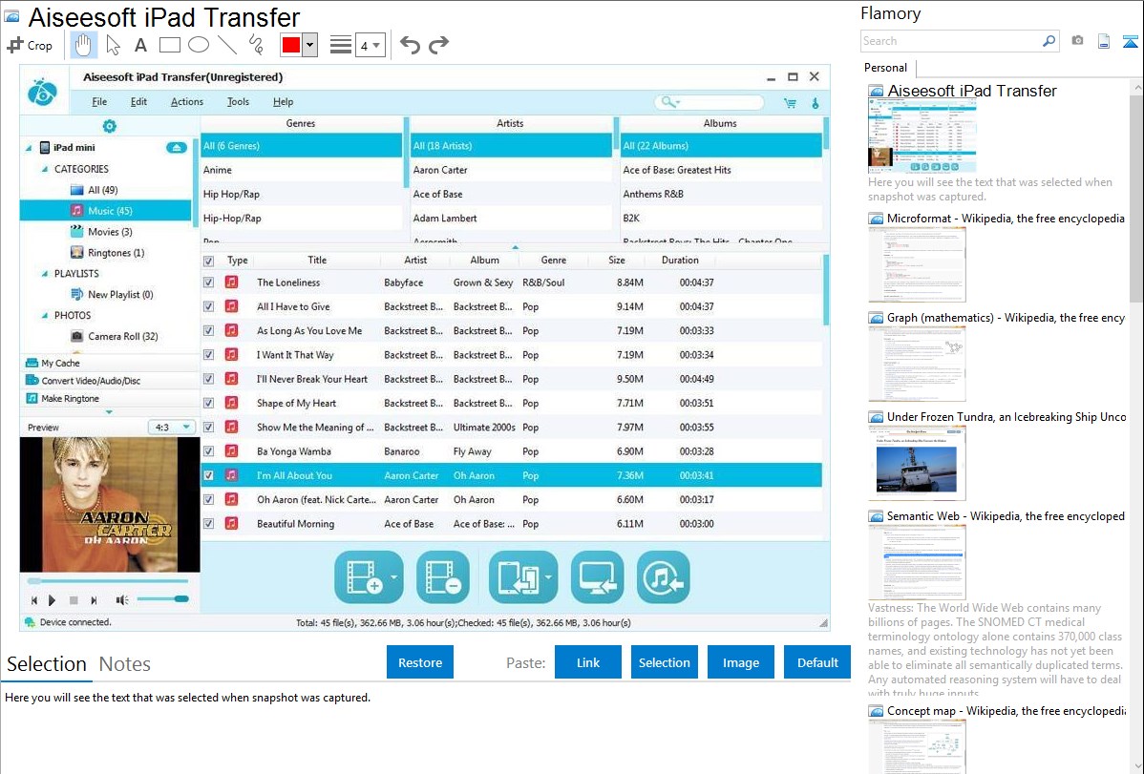The width and height of the screenshot is (1144, 774).
Task: Click the preview playback progress bar
Action: [x=108, y=581]
